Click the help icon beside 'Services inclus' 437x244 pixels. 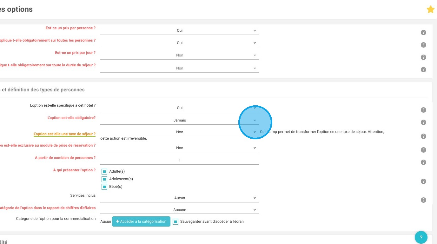click(x=423, y=200)
